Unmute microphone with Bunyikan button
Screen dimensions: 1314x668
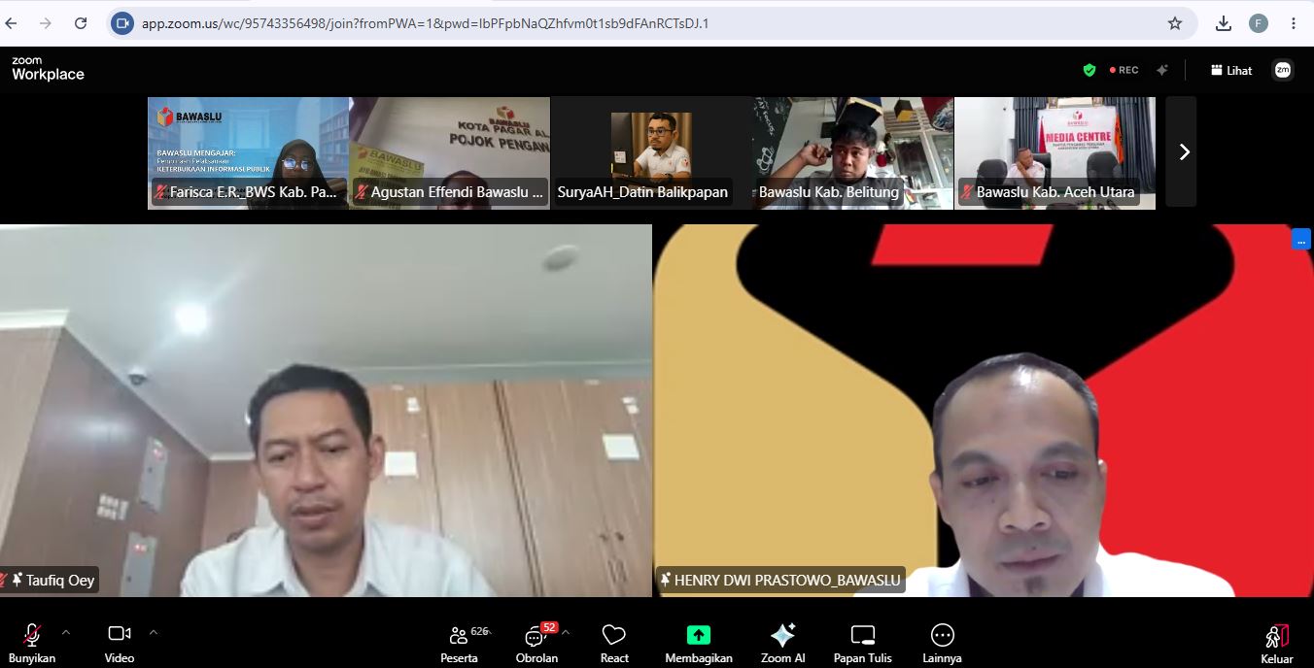click(32, 643)
